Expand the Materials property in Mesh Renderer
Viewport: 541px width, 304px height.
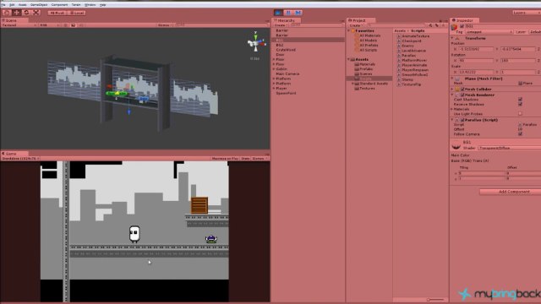click(452, 109)
